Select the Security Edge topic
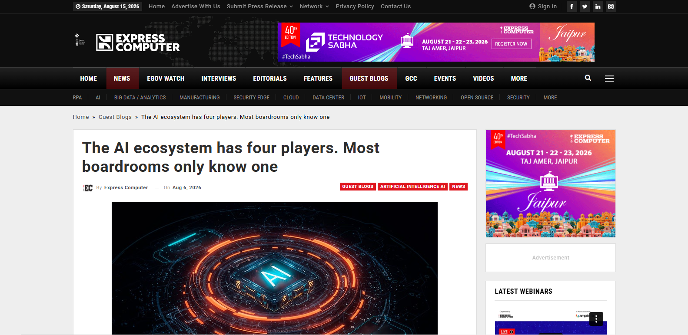688x335 pixels. pos(252,98)
